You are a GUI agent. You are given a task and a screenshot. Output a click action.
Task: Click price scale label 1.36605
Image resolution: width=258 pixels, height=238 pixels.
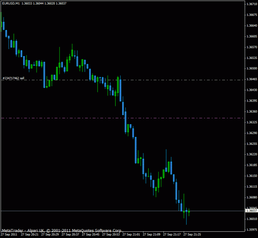[x=252, y=36]
